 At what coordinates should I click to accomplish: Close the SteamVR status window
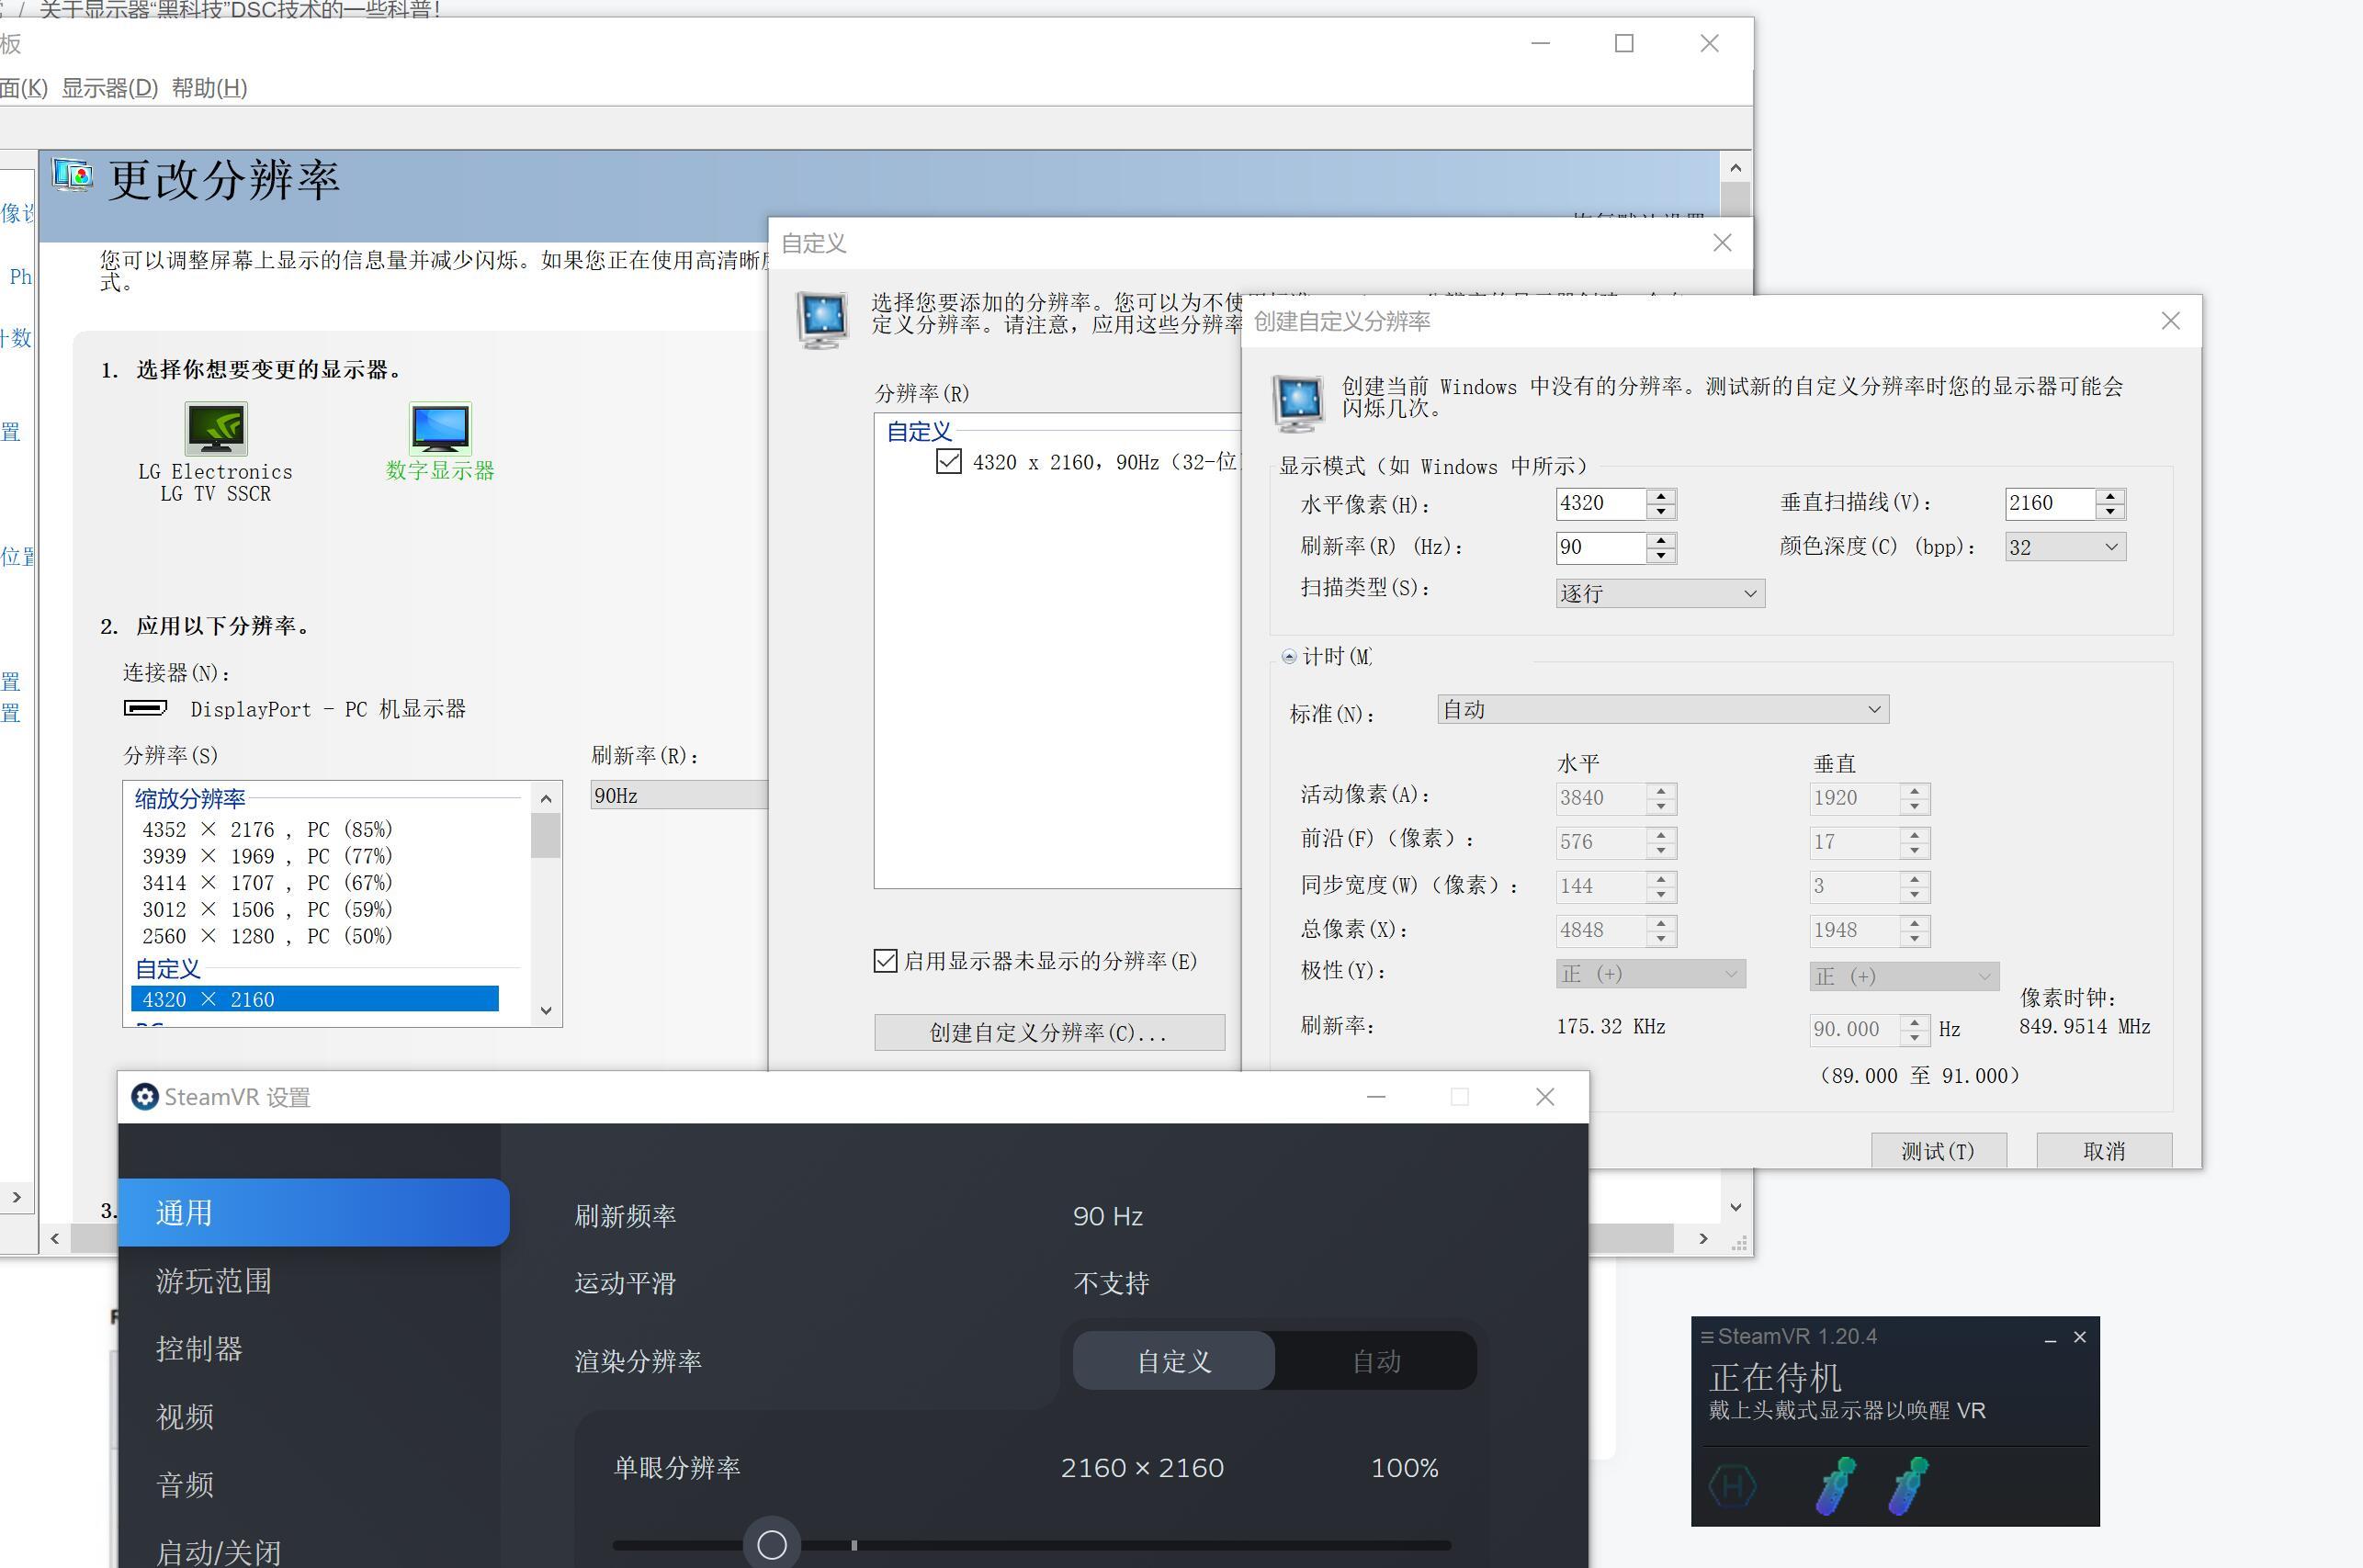[x=2080, y=1337]
